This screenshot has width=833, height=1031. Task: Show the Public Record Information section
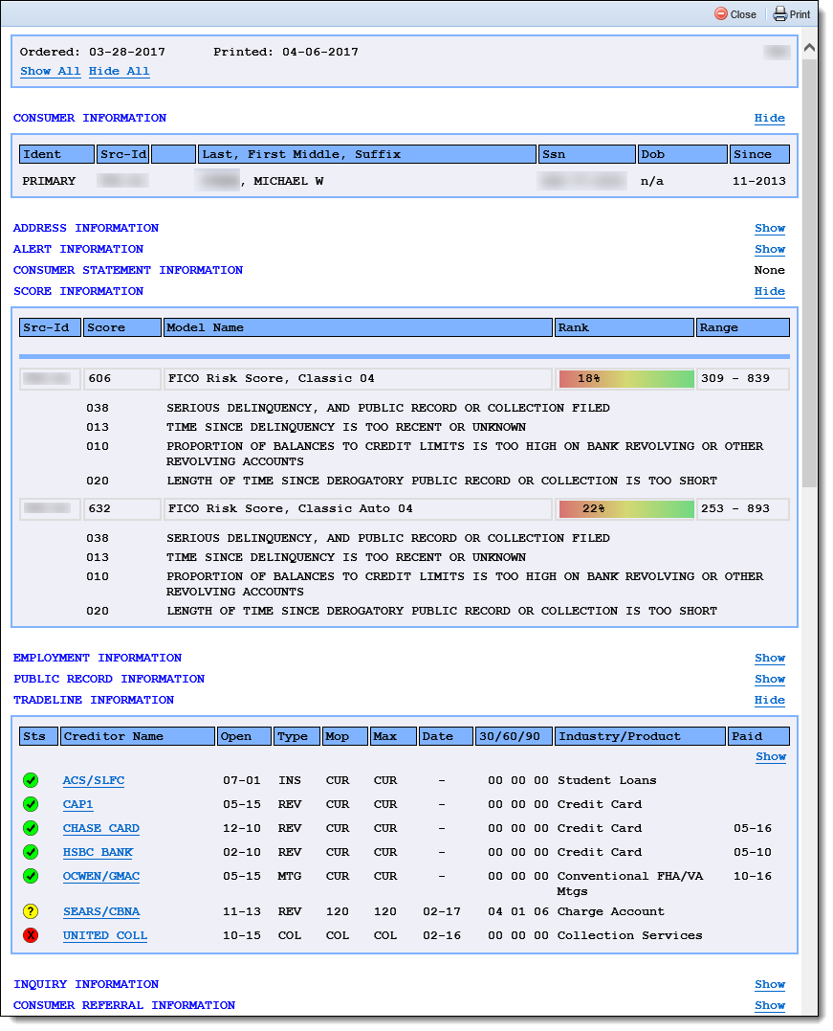click(x=770, y=680)
